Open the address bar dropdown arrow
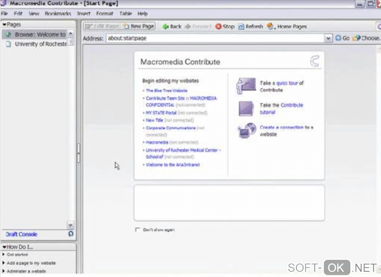 [x=328, y=38]
